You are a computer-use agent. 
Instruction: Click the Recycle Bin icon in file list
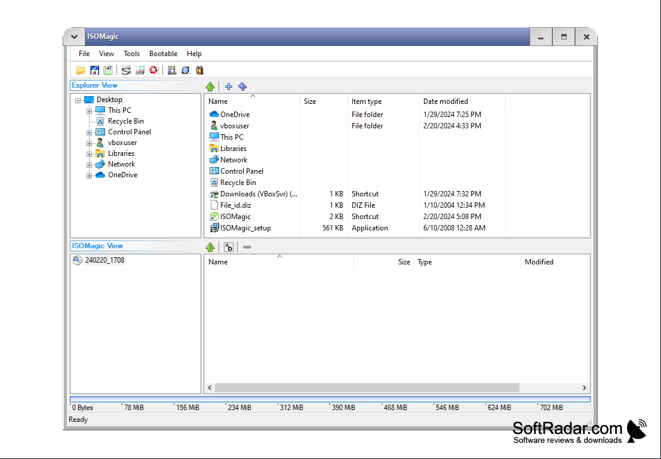pos(214,183)
